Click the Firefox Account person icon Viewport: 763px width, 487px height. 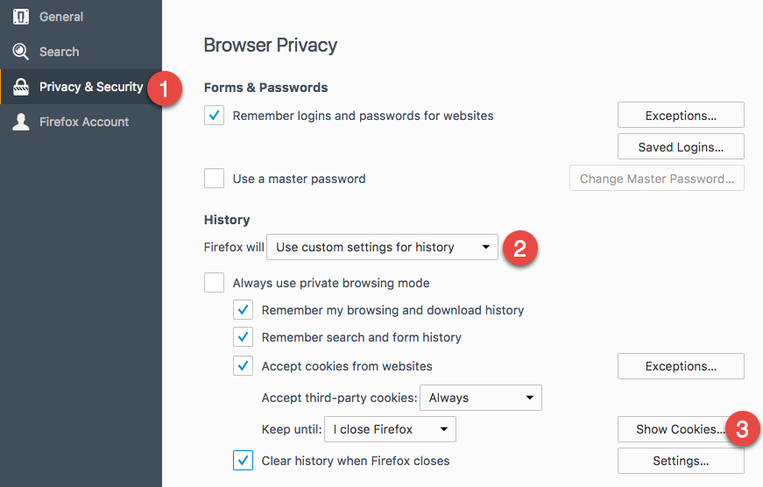coord(20,122)
